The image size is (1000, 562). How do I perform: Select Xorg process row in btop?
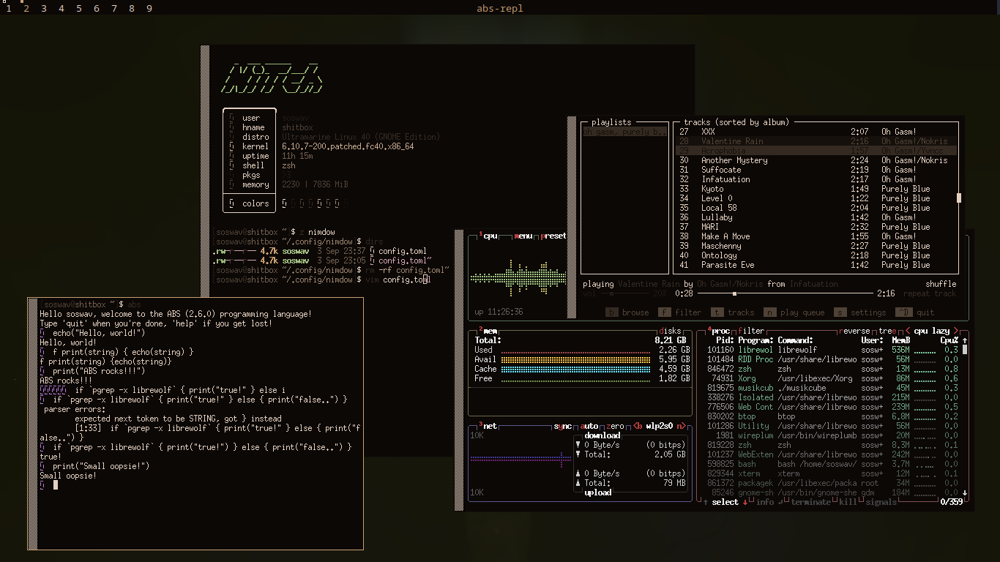coord(832,378)
